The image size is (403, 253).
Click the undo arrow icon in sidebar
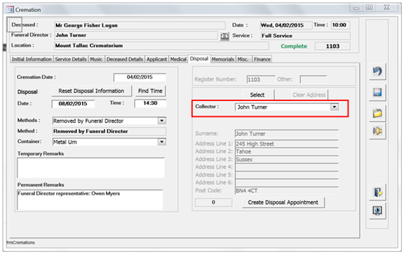click(x=378, y=71)
